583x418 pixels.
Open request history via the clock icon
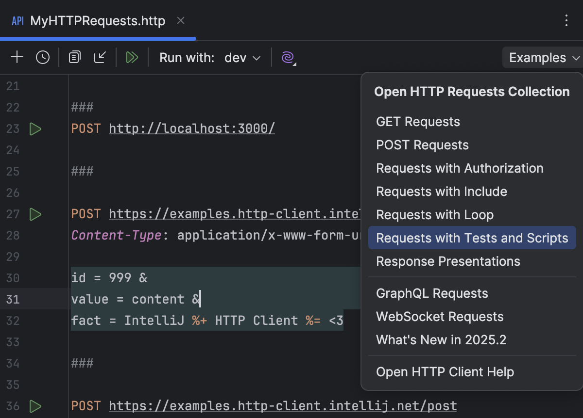pyautogui.click(x=43, y=57)
